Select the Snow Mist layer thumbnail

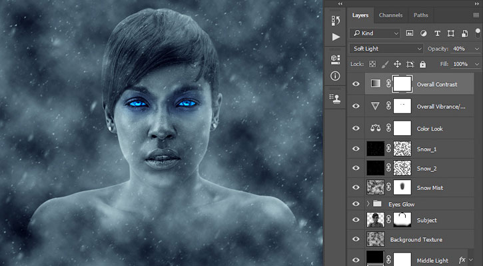click(x=376, y=187)
